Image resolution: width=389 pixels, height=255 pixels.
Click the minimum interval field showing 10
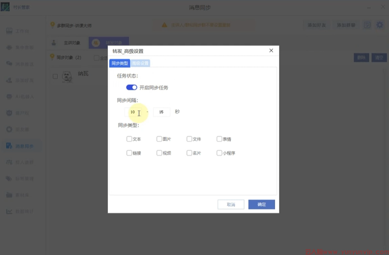coord(133,112)
